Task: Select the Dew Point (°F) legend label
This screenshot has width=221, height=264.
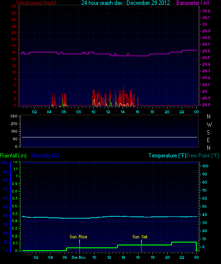Action: (202, 156)
